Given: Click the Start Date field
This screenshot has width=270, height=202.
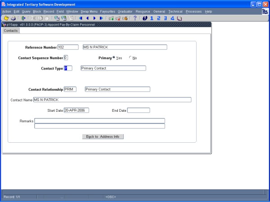Looking at the screenshot, I should pyautogui.click(x=76, y=110).
